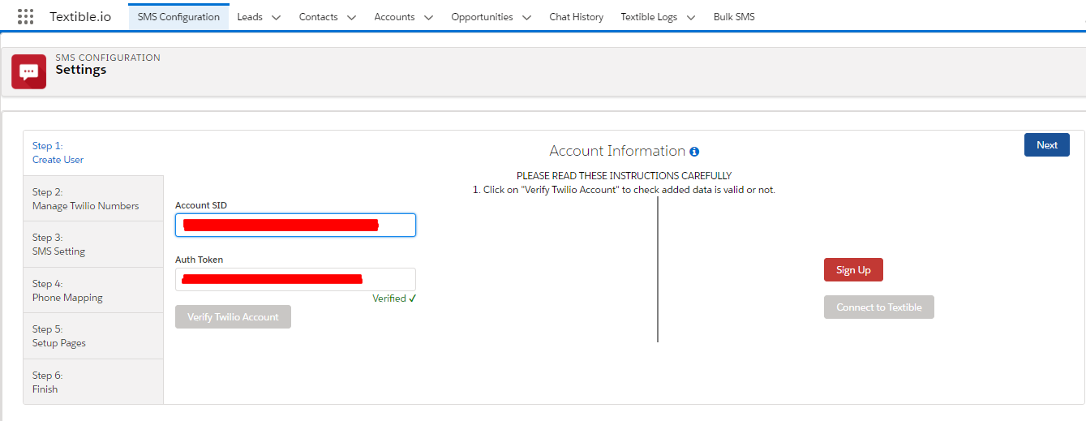Open the Textible Logs tab
The height and width of the screenshot is (421, 1086).
(x=649, y=16)
